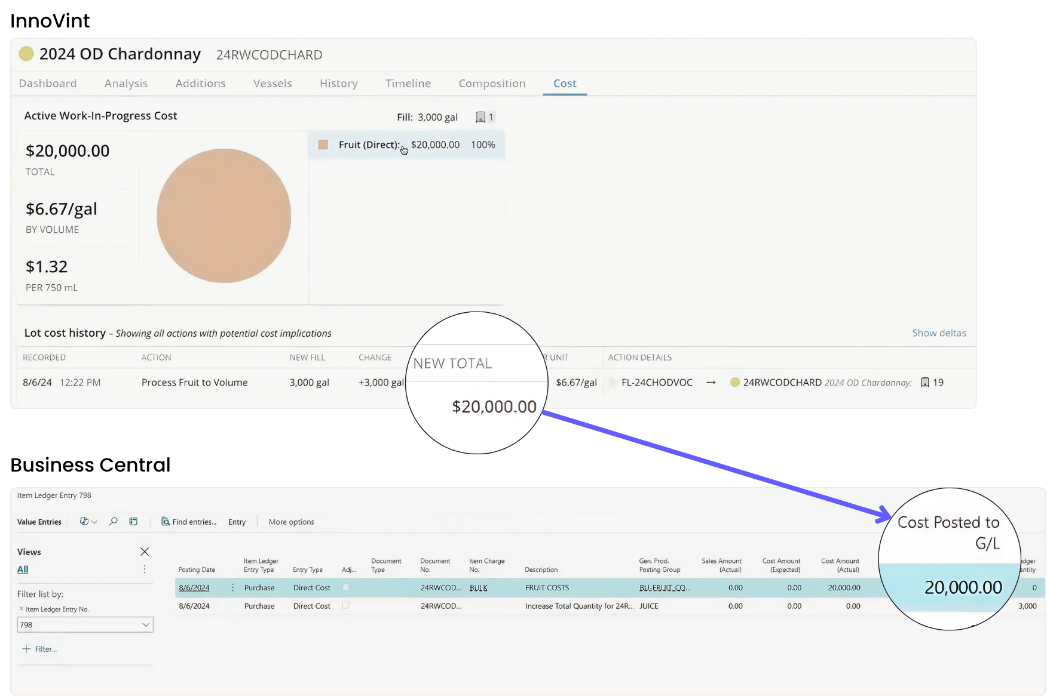Open the analyze view dropdown next to Value Entries
The width and height of the screenshot is (1047, 696).
point(88,522)
